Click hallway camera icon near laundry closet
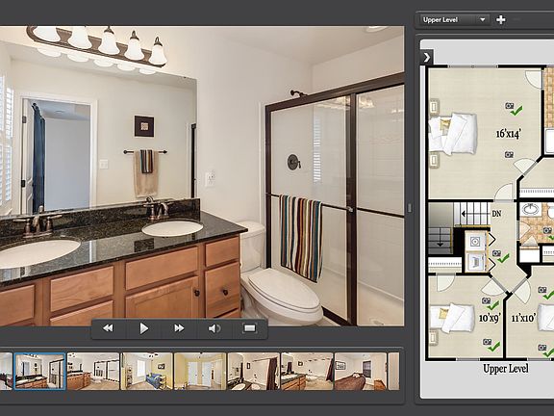The height and width of the screenshot is (416, 554). tap(496, 253)
